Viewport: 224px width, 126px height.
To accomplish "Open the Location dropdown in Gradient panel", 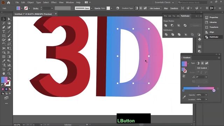I will point(206,99).
